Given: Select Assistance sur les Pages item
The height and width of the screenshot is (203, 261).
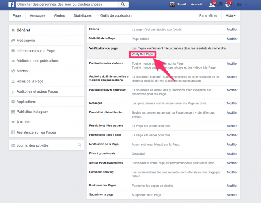Looking at the screenshot, I should pos(46,132).
